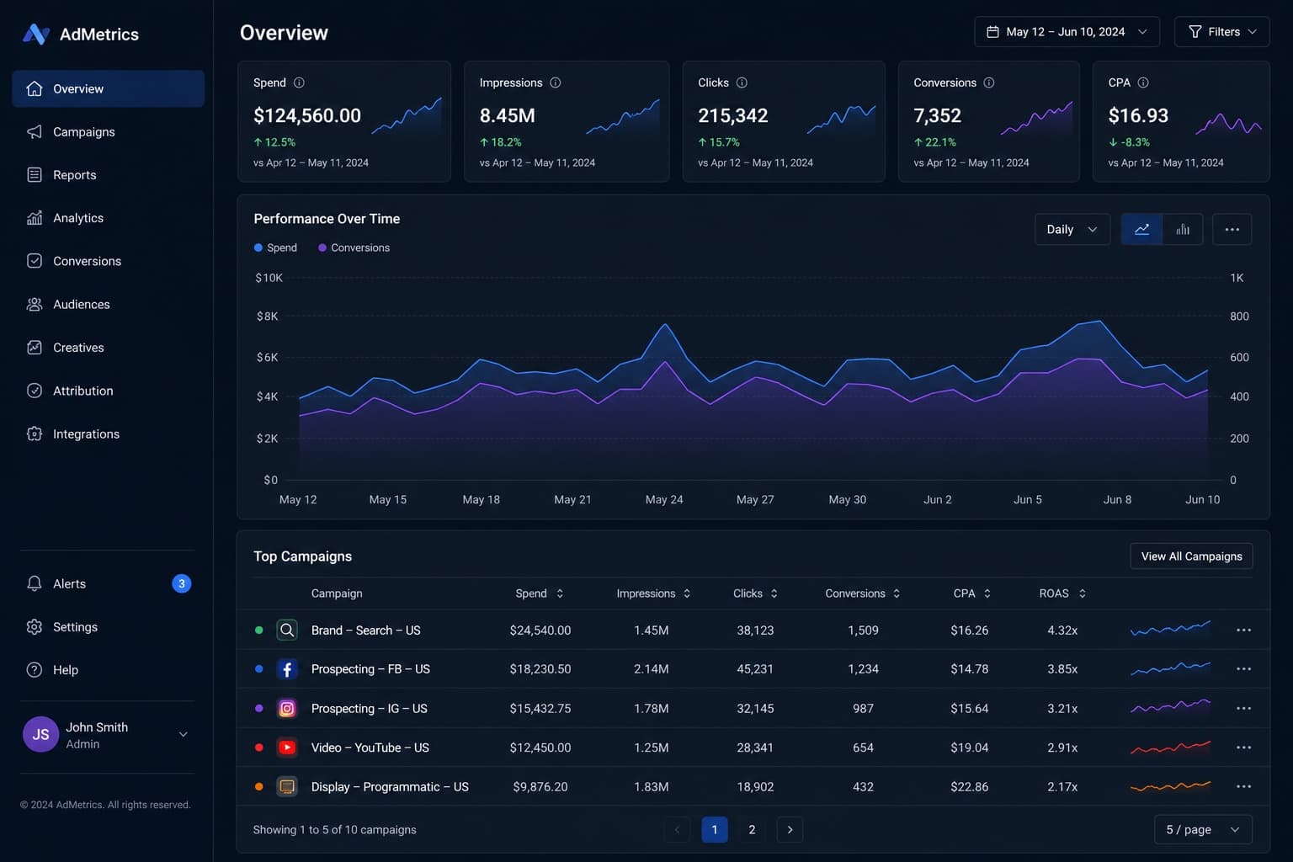Click the Brand – Search – US trend sparkline
The width and height of the screenshot is (1293, 862).
coord(1170,628)
